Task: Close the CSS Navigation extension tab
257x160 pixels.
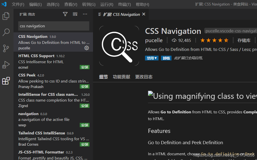Action: pos(144,14)
